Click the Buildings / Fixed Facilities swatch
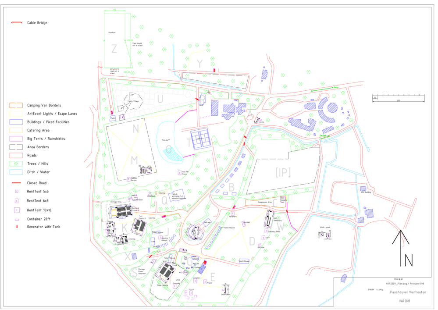This screenshot has width=438, height=310. pyautogui.click(x=16, y=122)
